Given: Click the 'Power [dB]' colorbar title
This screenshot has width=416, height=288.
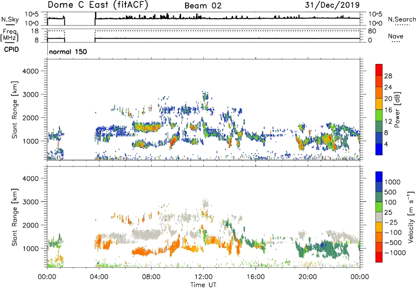Looking at the screenshot, I should pos(397,110).
